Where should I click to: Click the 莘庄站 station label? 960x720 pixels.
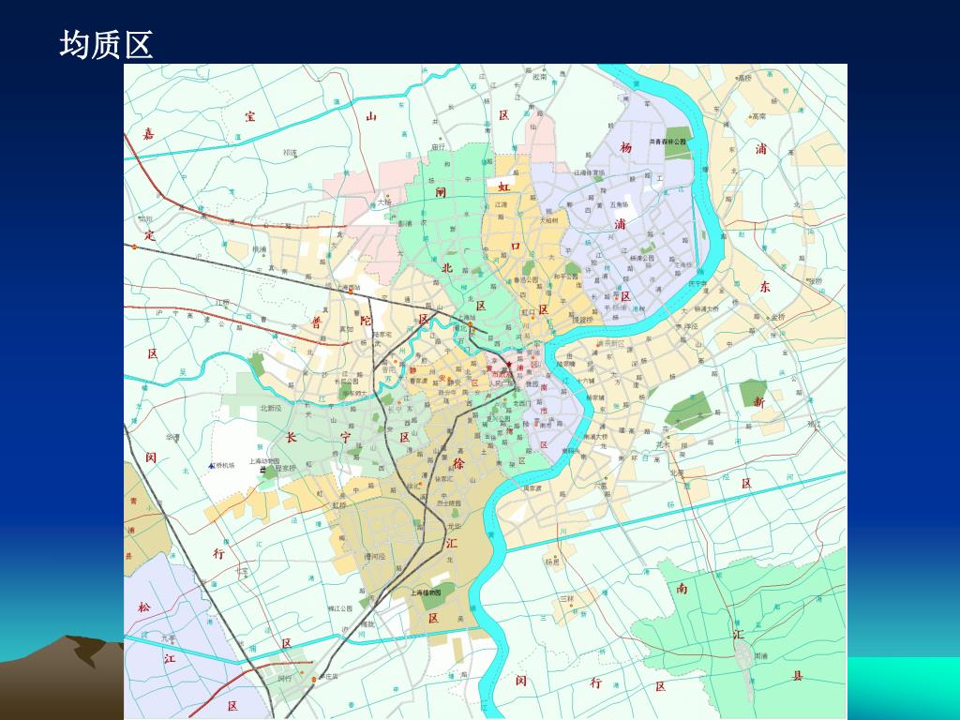click(328, 677)
